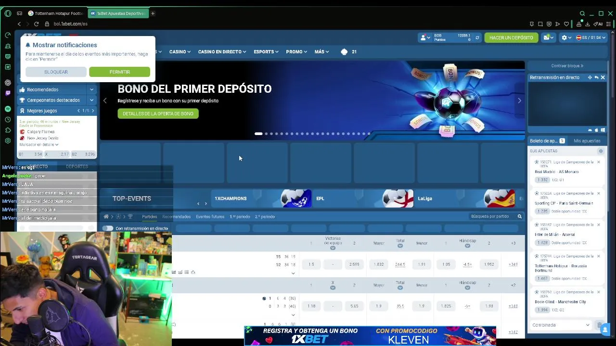Screen dimensions: 616x346
Task: Click the search magnifier in Búsqueda por partido
Action: tap(520, 216)
